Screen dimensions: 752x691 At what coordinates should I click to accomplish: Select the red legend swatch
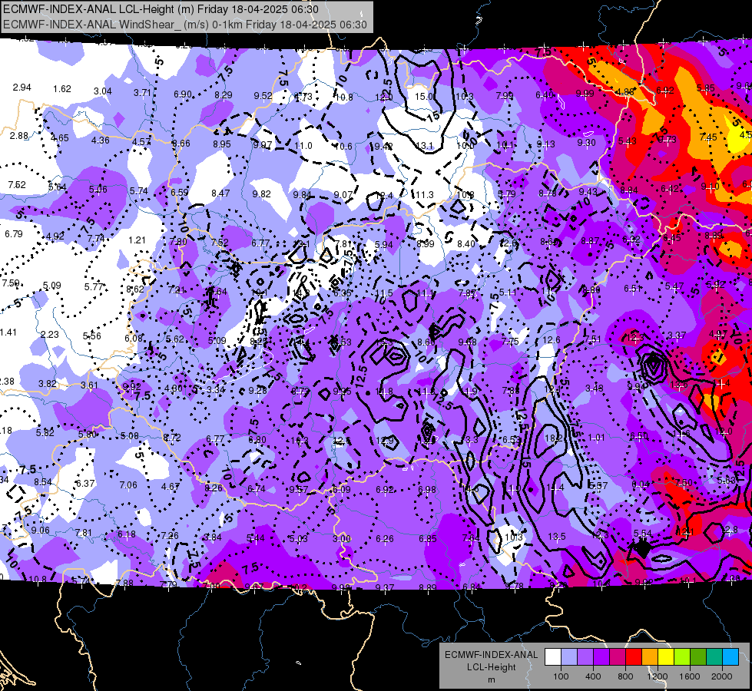(x=634, y=657)
